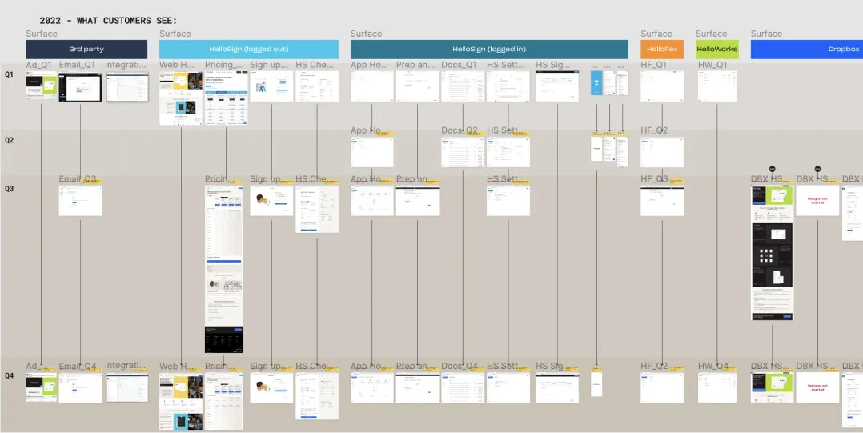The height and width of the screenshot is (433, 863).
Task: Open the Q4 Integrati... frame thumbnail
Action: (127, 387)
